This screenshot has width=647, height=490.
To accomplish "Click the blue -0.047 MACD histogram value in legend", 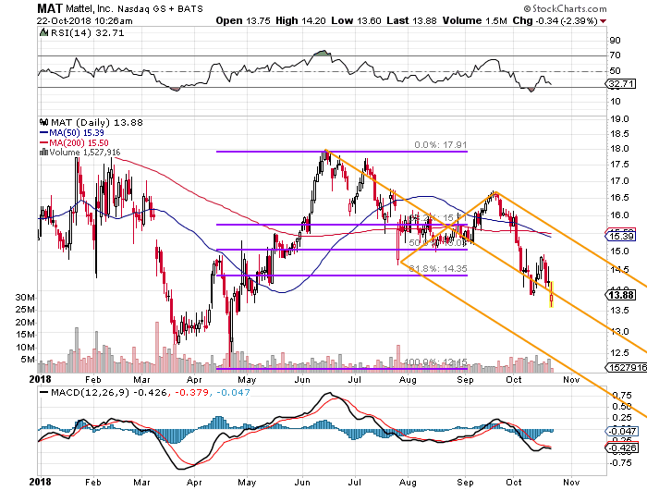I will pos(233,392).
